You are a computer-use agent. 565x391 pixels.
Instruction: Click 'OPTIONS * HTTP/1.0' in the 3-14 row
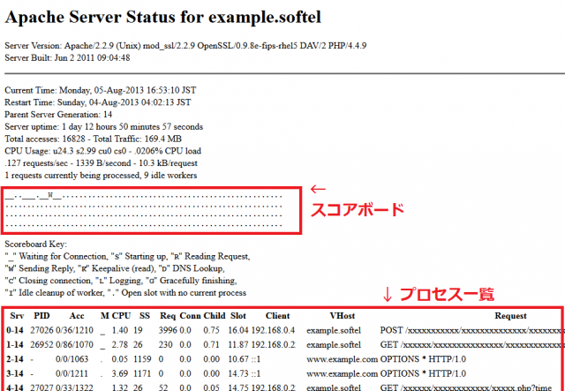click(x=423, y=373)
